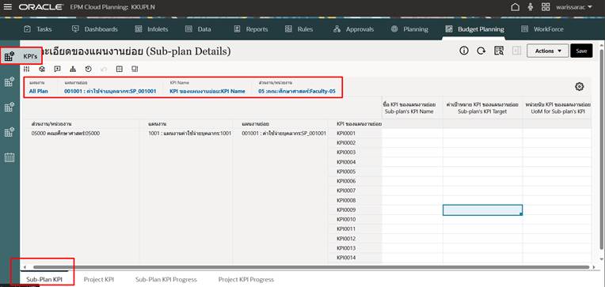Go to the Data tab
The width and height of the screenshot is (605, 287).
tap(198, 29)
